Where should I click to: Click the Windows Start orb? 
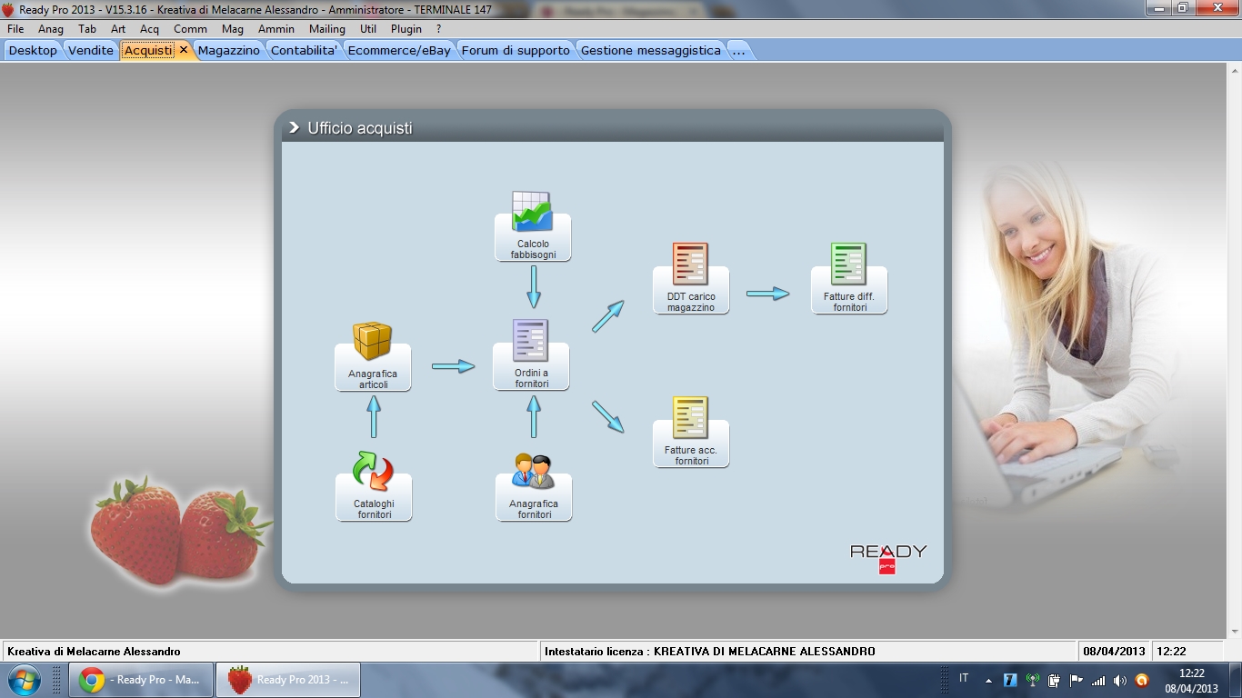coord(24,680)
